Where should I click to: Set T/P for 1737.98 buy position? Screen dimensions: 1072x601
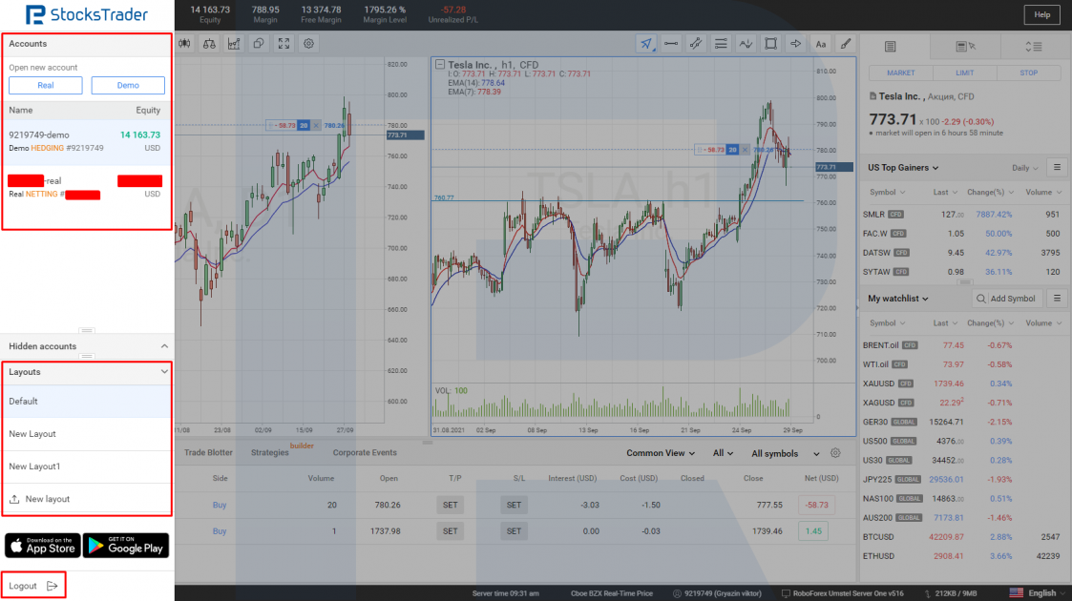point(450,531)
